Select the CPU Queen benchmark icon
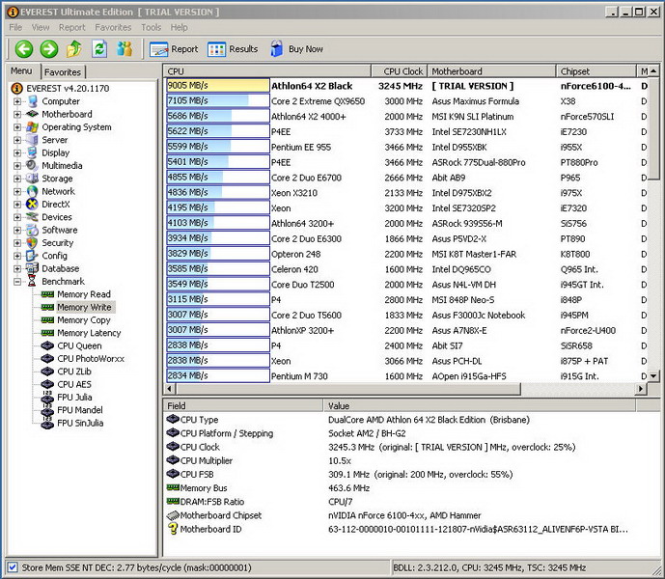 (x=47, y=345)
